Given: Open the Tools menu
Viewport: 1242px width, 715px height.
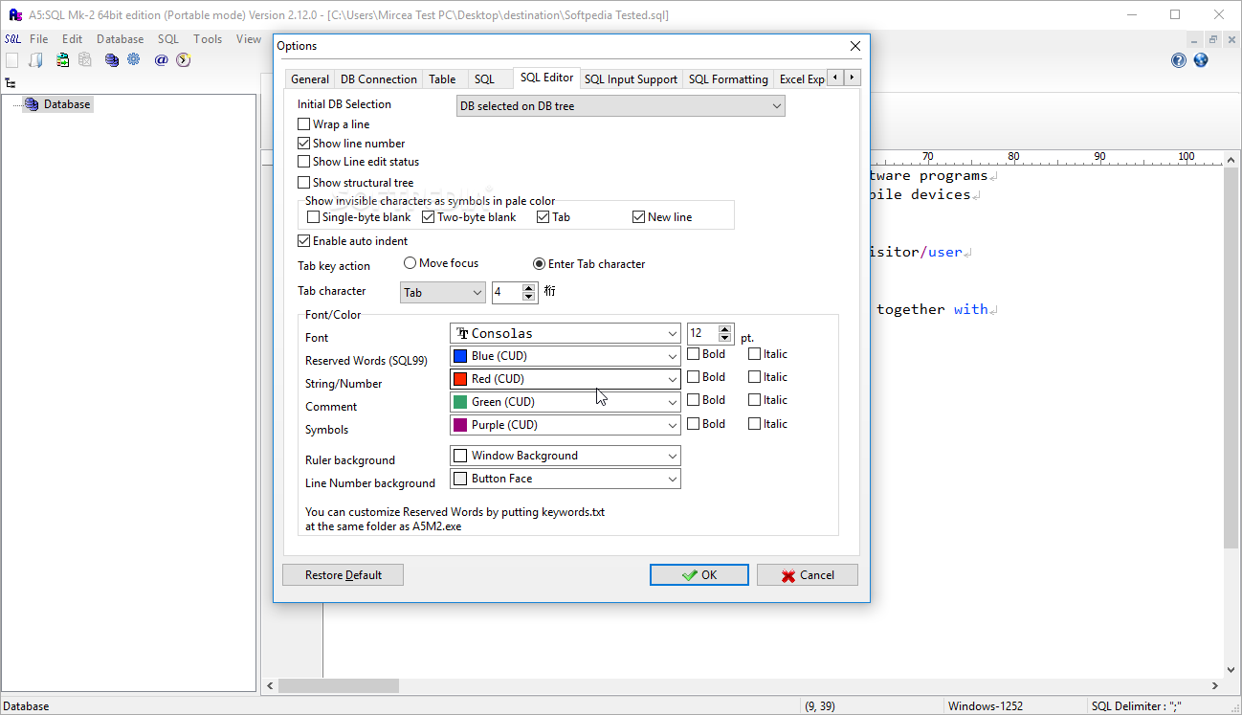Looking at the screenshot, I should 208,39.
